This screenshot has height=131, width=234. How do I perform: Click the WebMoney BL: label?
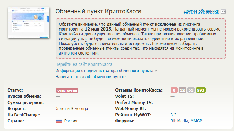click(x=131, y=109)
